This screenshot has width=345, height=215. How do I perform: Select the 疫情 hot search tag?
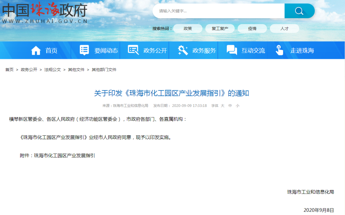tap(252, 28)
